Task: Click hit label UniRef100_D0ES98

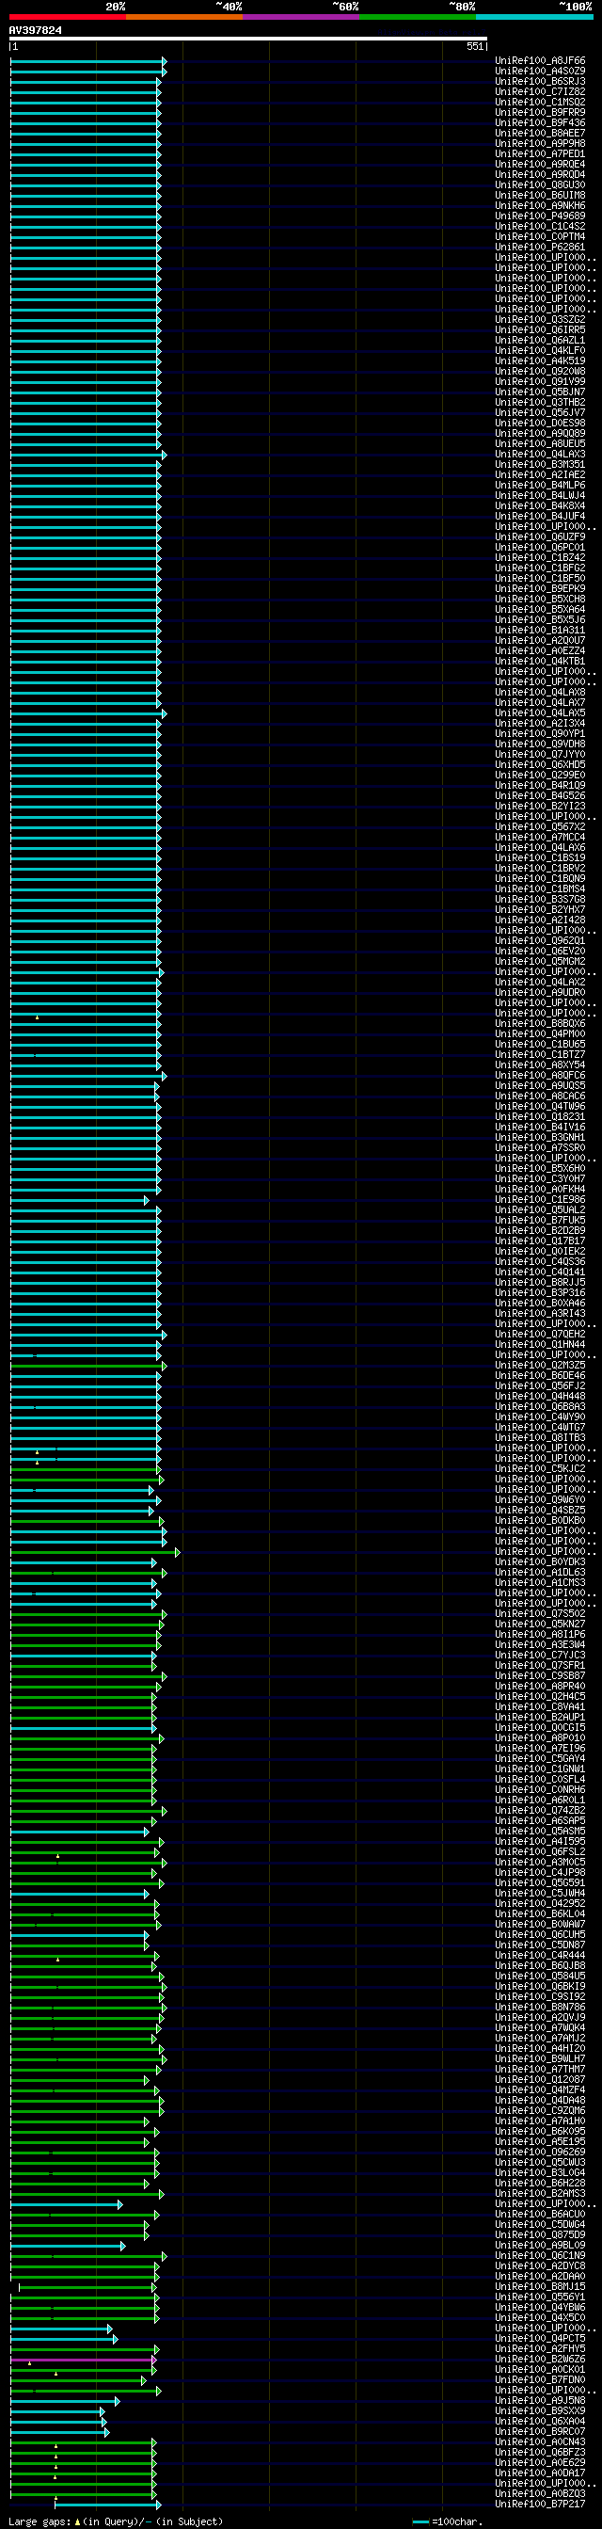Action: pos(540,424)
